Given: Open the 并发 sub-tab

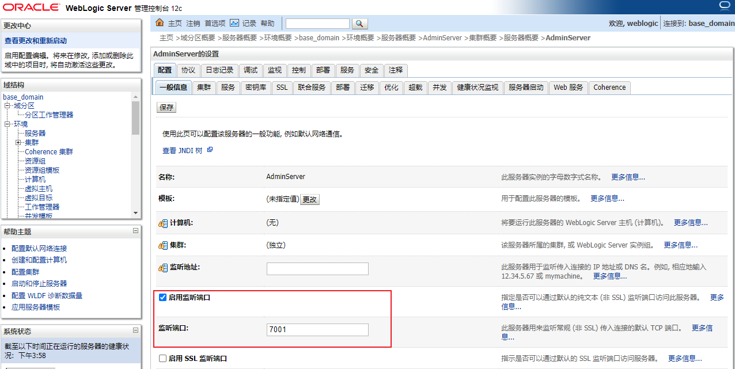Looking at the screenshot, I should 440,88.
